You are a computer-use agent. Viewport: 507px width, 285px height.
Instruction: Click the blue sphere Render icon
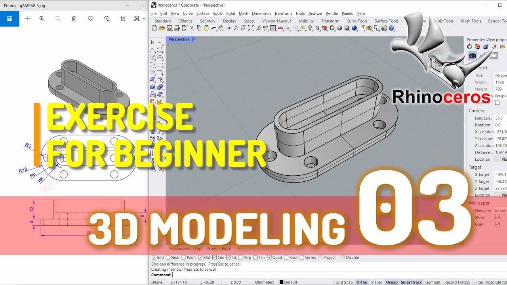tap(354, 28)
